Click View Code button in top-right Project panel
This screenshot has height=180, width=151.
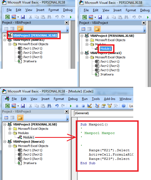point(83,29)
